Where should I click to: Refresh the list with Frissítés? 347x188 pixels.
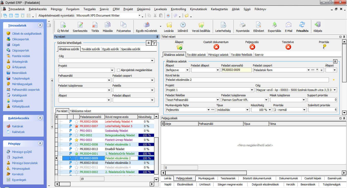(302, 25)
